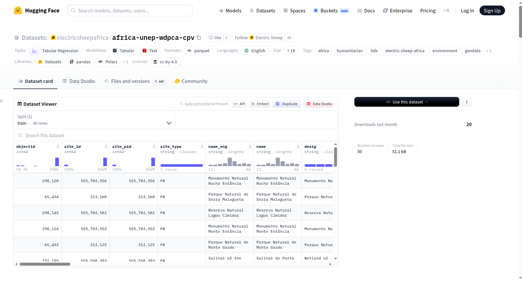
Task: Click the geodata tag
Action: [x=473, y=51]
